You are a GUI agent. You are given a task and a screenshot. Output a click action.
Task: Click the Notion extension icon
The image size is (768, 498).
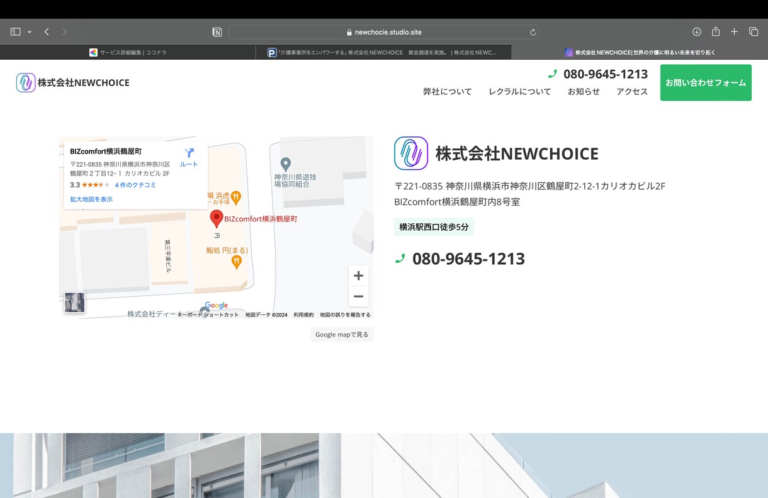[x=217, y=32]
